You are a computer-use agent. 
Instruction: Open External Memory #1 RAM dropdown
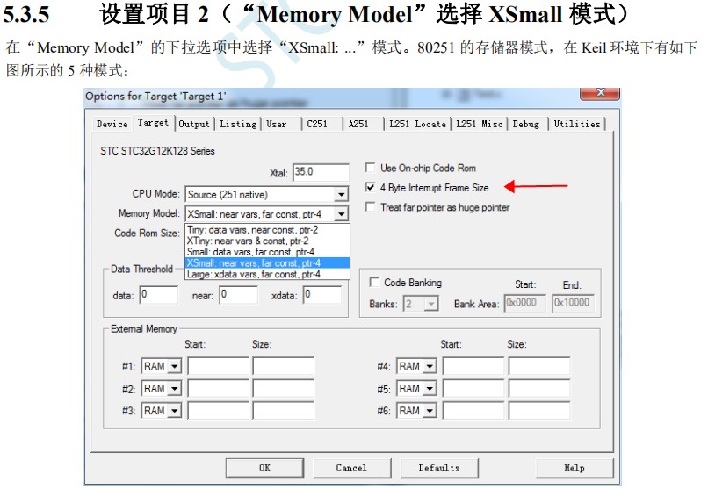pos(175,366)
